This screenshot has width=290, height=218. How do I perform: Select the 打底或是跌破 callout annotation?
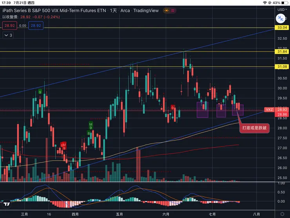(254, 128)
